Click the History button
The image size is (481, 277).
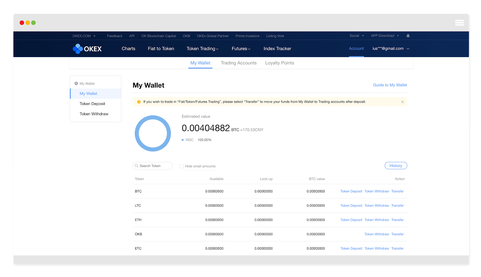(x=396, y=166)
